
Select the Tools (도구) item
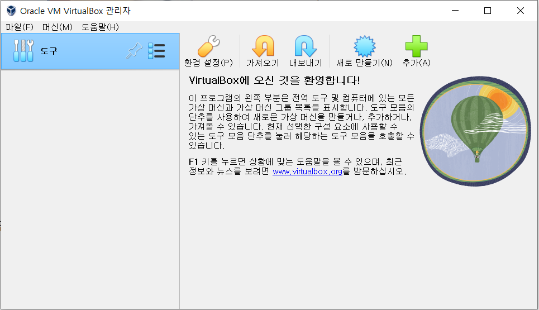pos(90,51)
